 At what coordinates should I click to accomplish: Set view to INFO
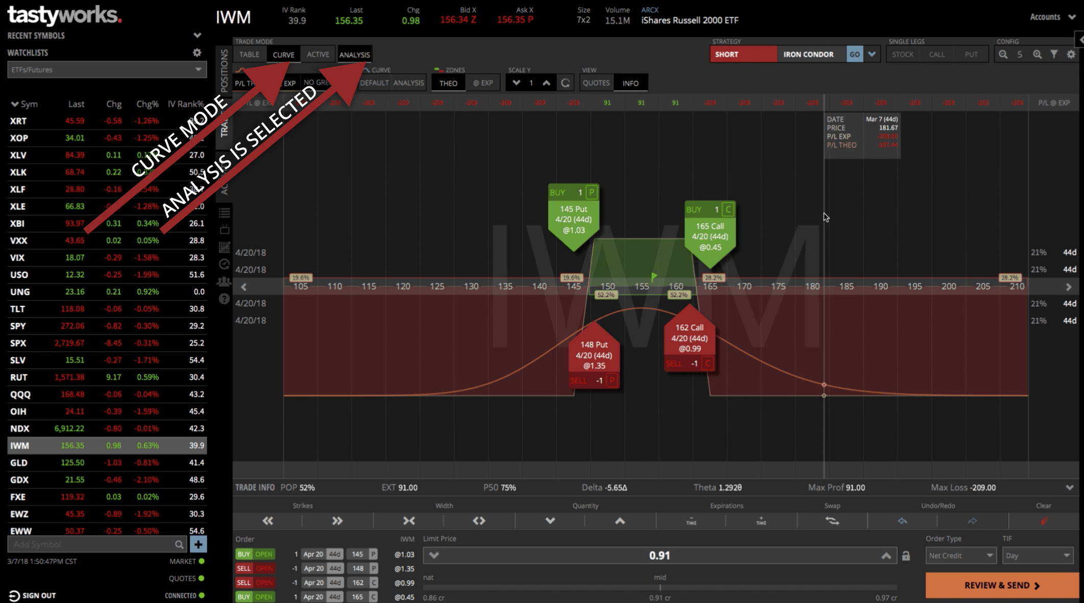(630, 83)
